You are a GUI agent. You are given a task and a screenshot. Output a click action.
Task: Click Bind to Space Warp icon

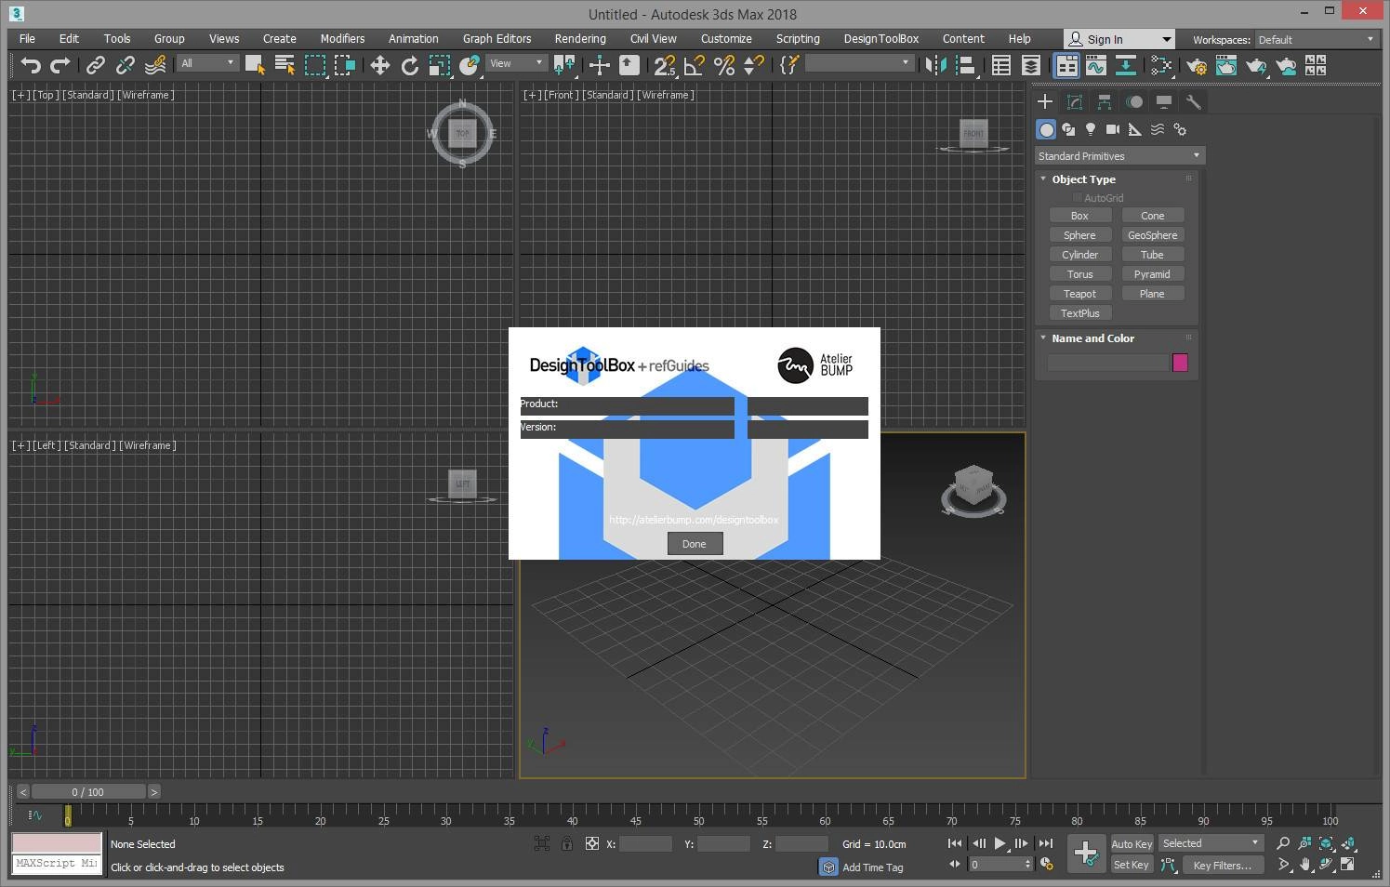tap(155, 65)
